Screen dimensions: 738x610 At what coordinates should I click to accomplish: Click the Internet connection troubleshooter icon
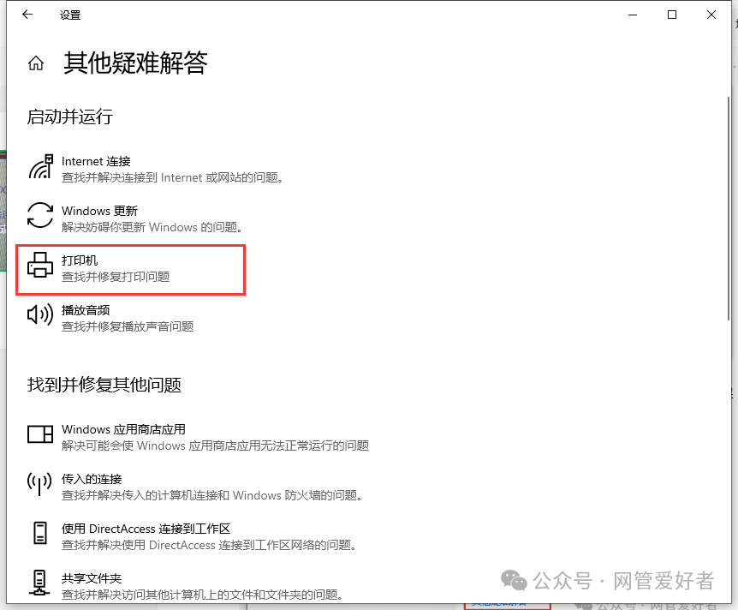pos(40,167)
